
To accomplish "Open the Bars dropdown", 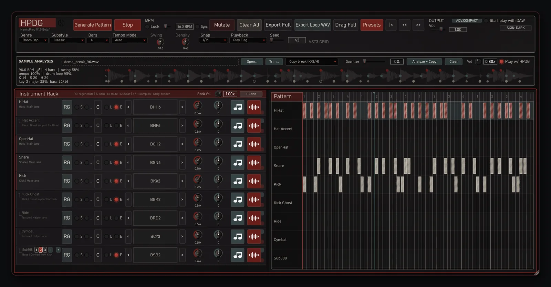I will click(x=98, y=40).
